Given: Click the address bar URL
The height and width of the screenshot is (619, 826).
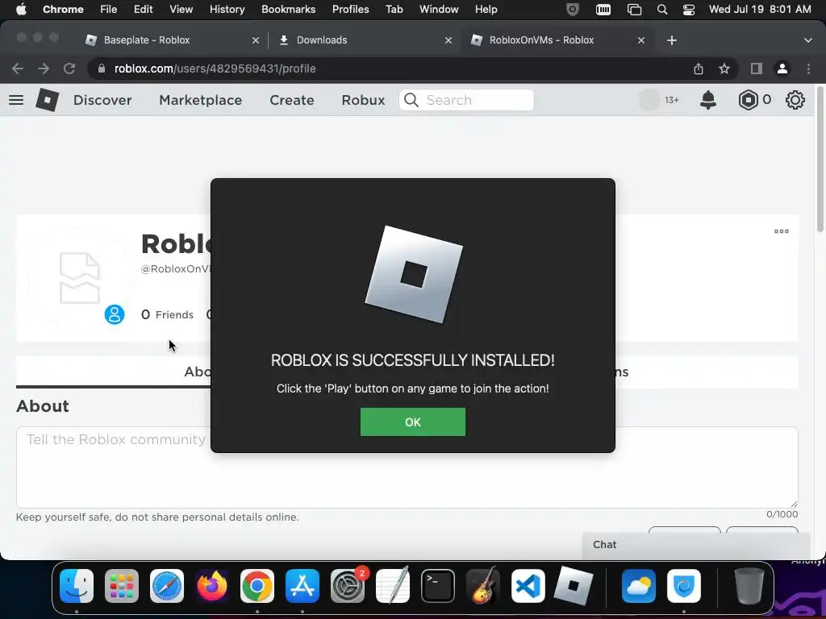Looking at the screenshot, I should click(x=215, y=69).
